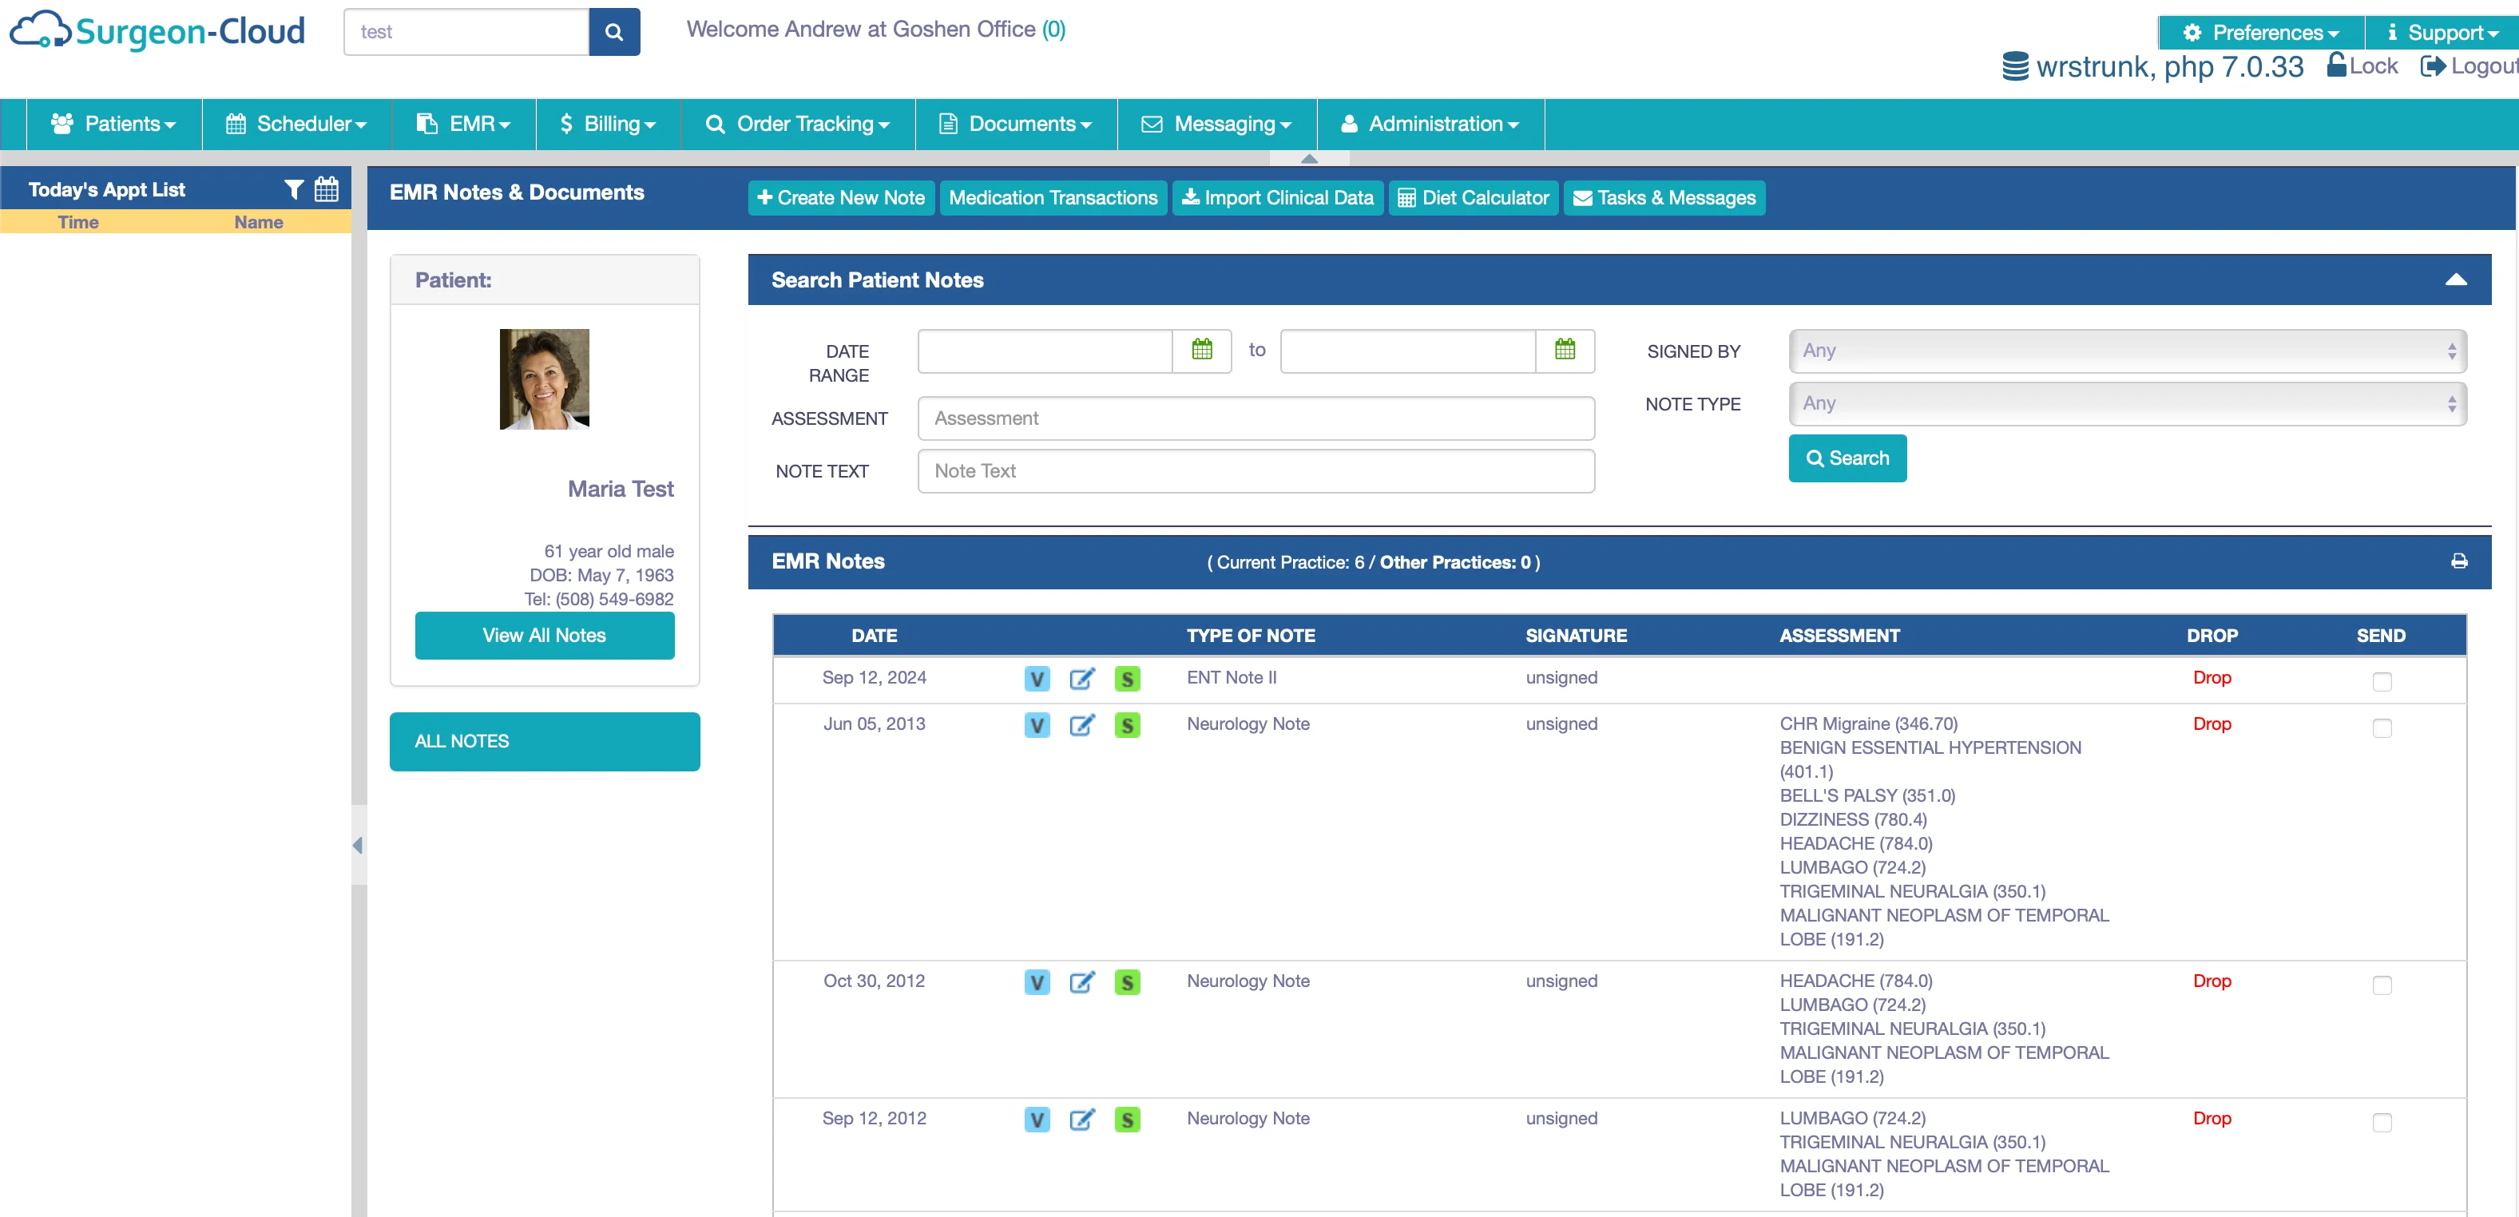Screen dimensions: 2519x1217
Task: Open the Administration menu
Action: point(1429,123)
